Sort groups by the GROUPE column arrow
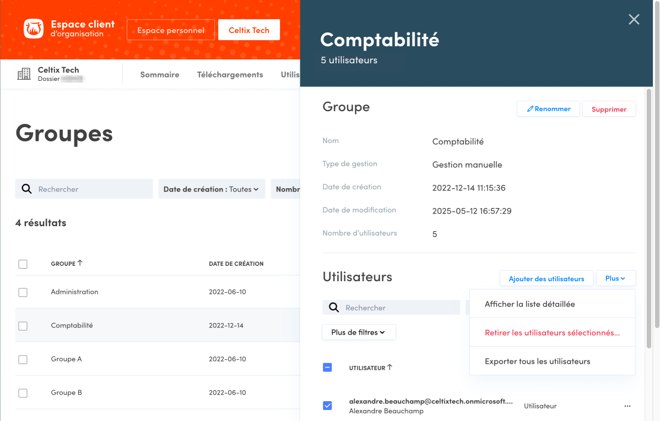The width and height of the screenshot is (660, 421). coord(80,264)
